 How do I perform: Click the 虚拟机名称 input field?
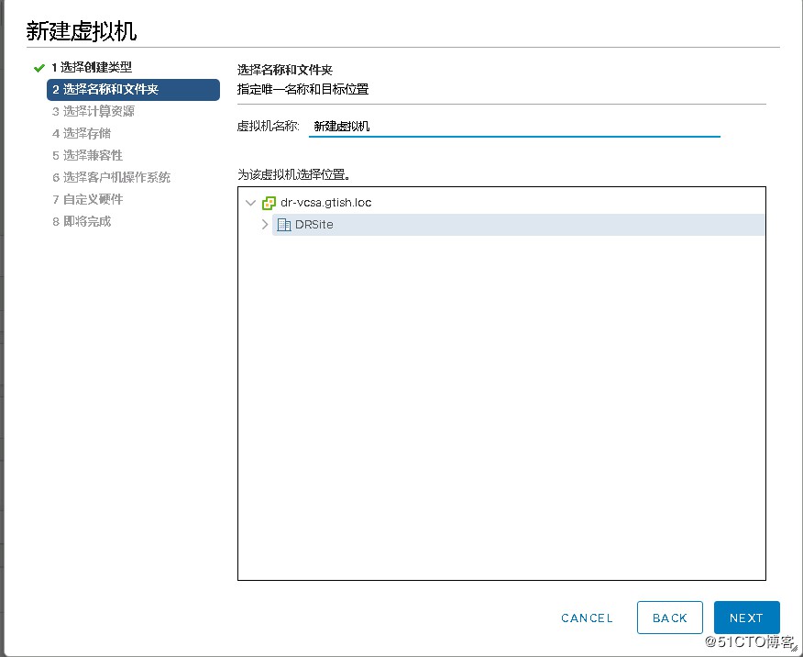(514, 126)
